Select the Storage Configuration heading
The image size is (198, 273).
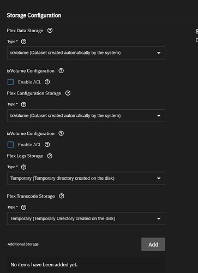[34, 15]
